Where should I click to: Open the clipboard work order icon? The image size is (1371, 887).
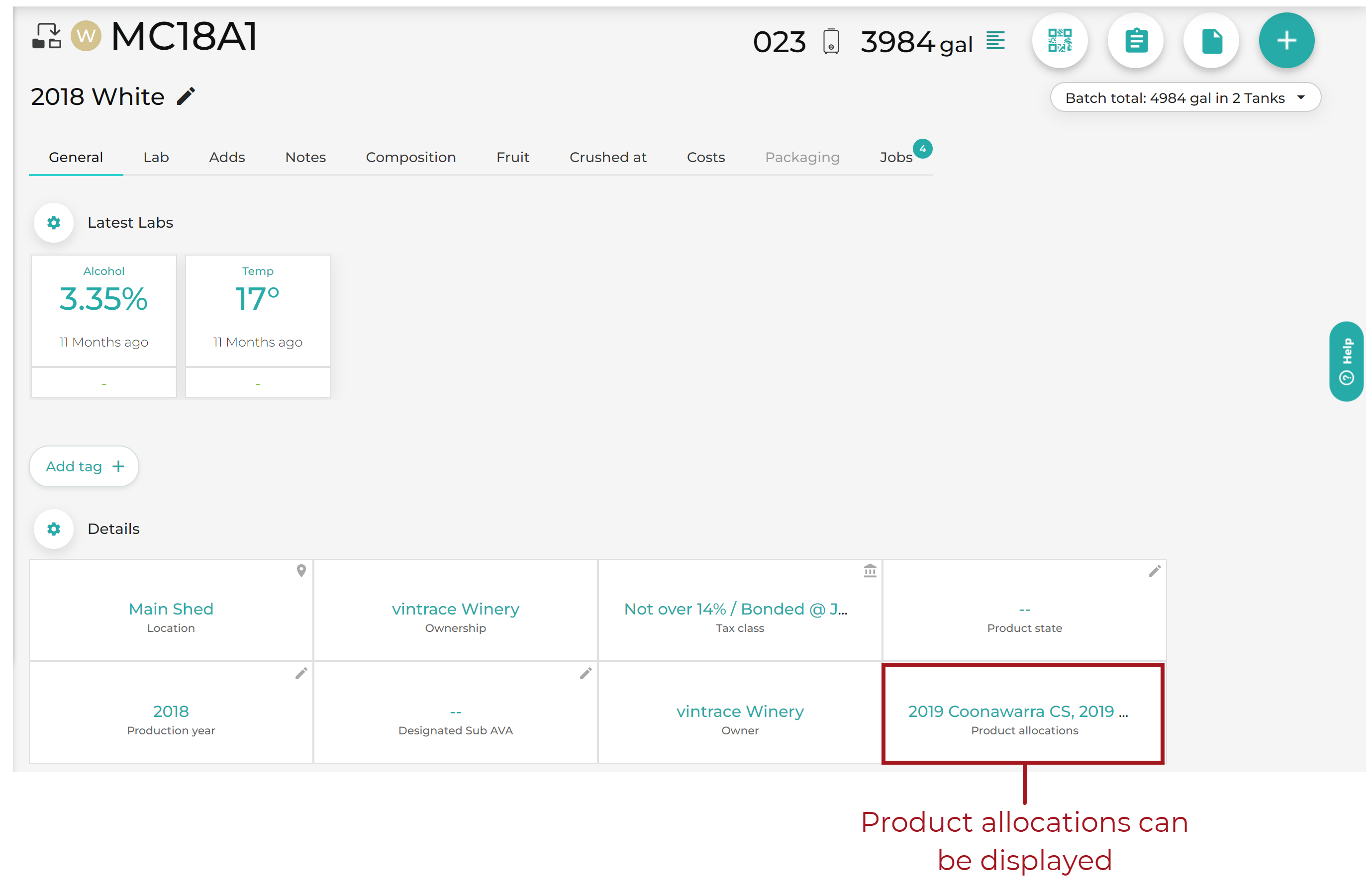[1135, 41]
